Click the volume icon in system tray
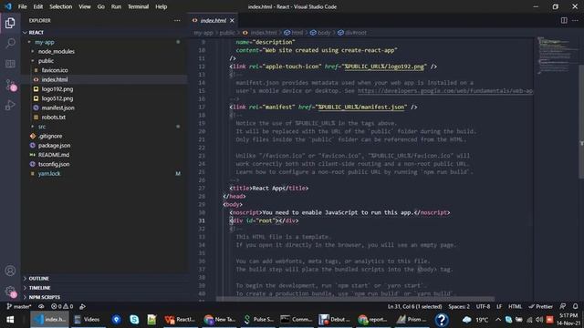The height and width of the screenshot is (328, 584). tap(539, 320)
